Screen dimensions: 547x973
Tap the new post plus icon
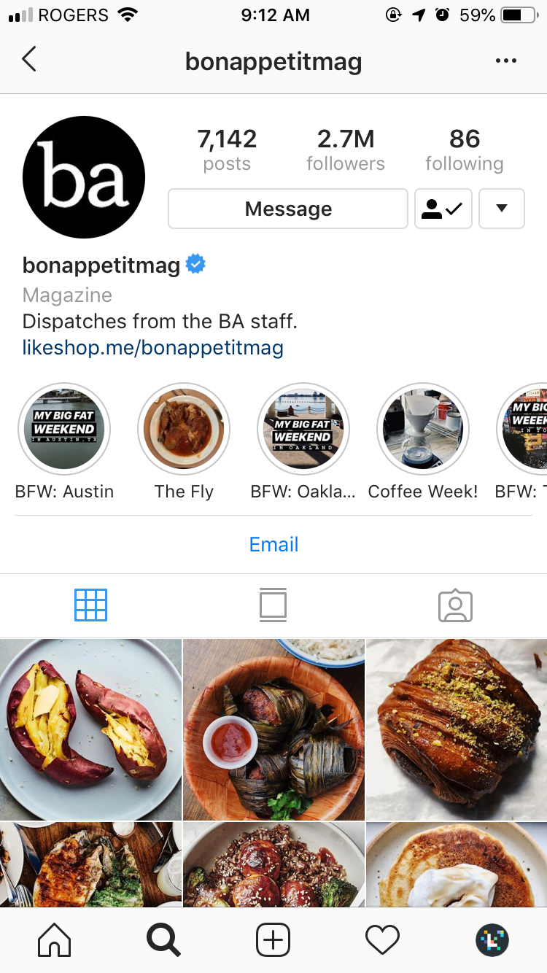[x=273, y=939]
